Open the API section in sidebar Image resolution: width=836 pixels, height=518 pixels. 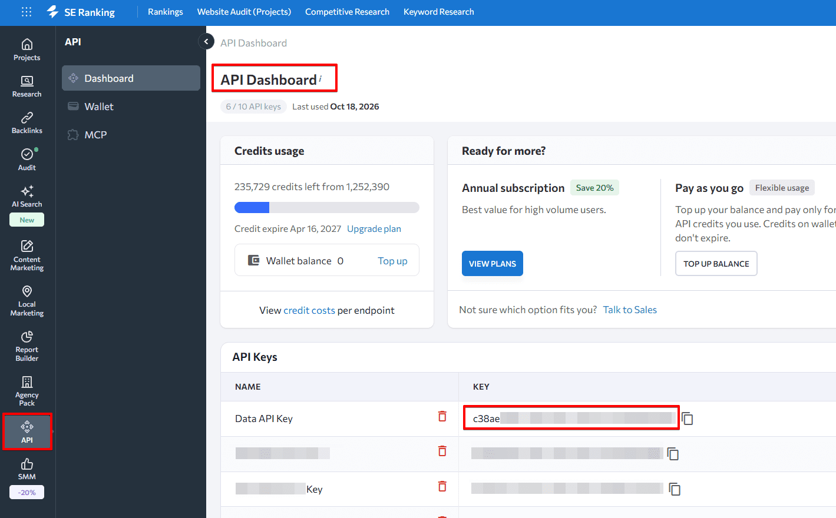pyautogui.click(x=27, y=432)
